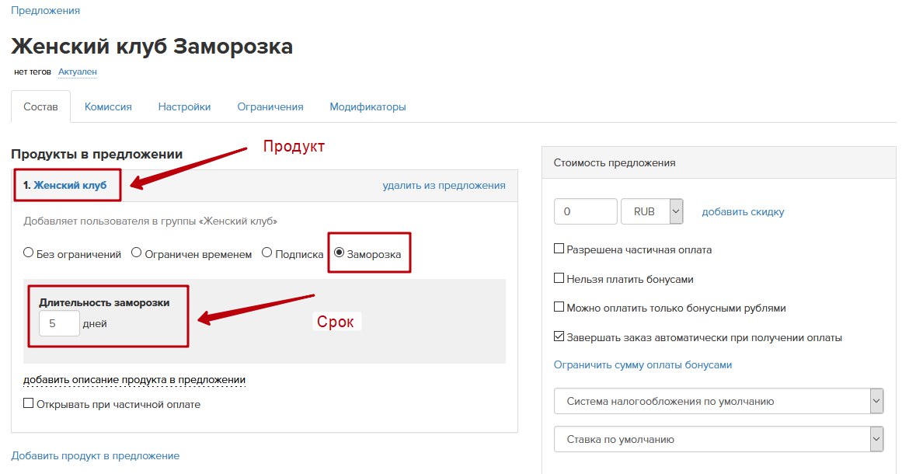Open the Настройки tab
This screenshot has height=474, width=902.
(x=184, y=107)
